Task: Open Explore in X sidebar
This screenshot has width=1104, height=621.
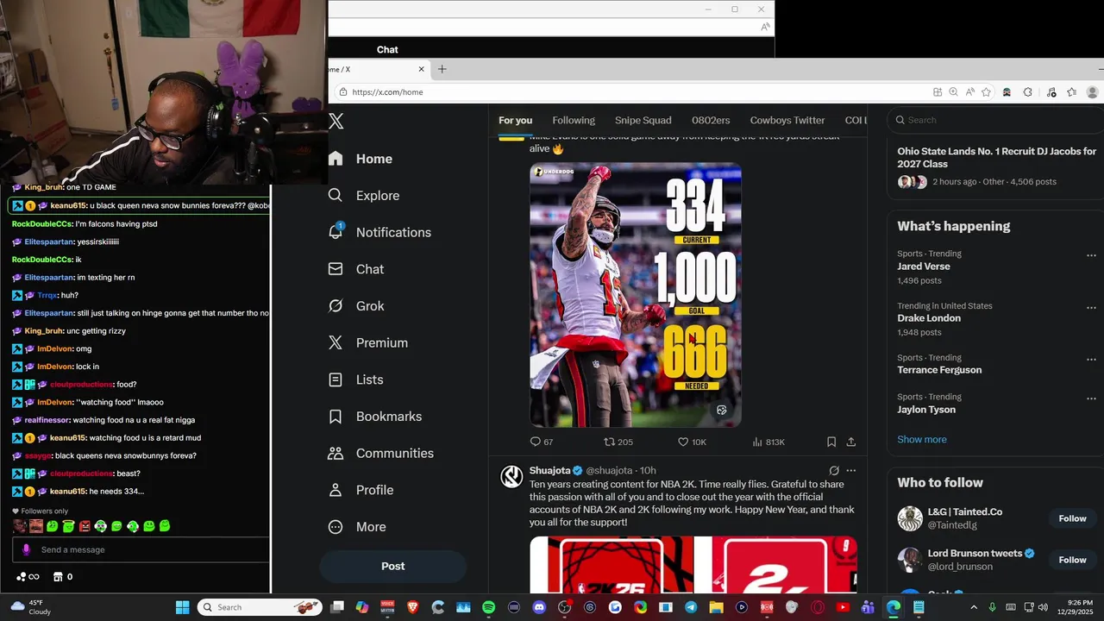Action: click(x=363, y=196)
